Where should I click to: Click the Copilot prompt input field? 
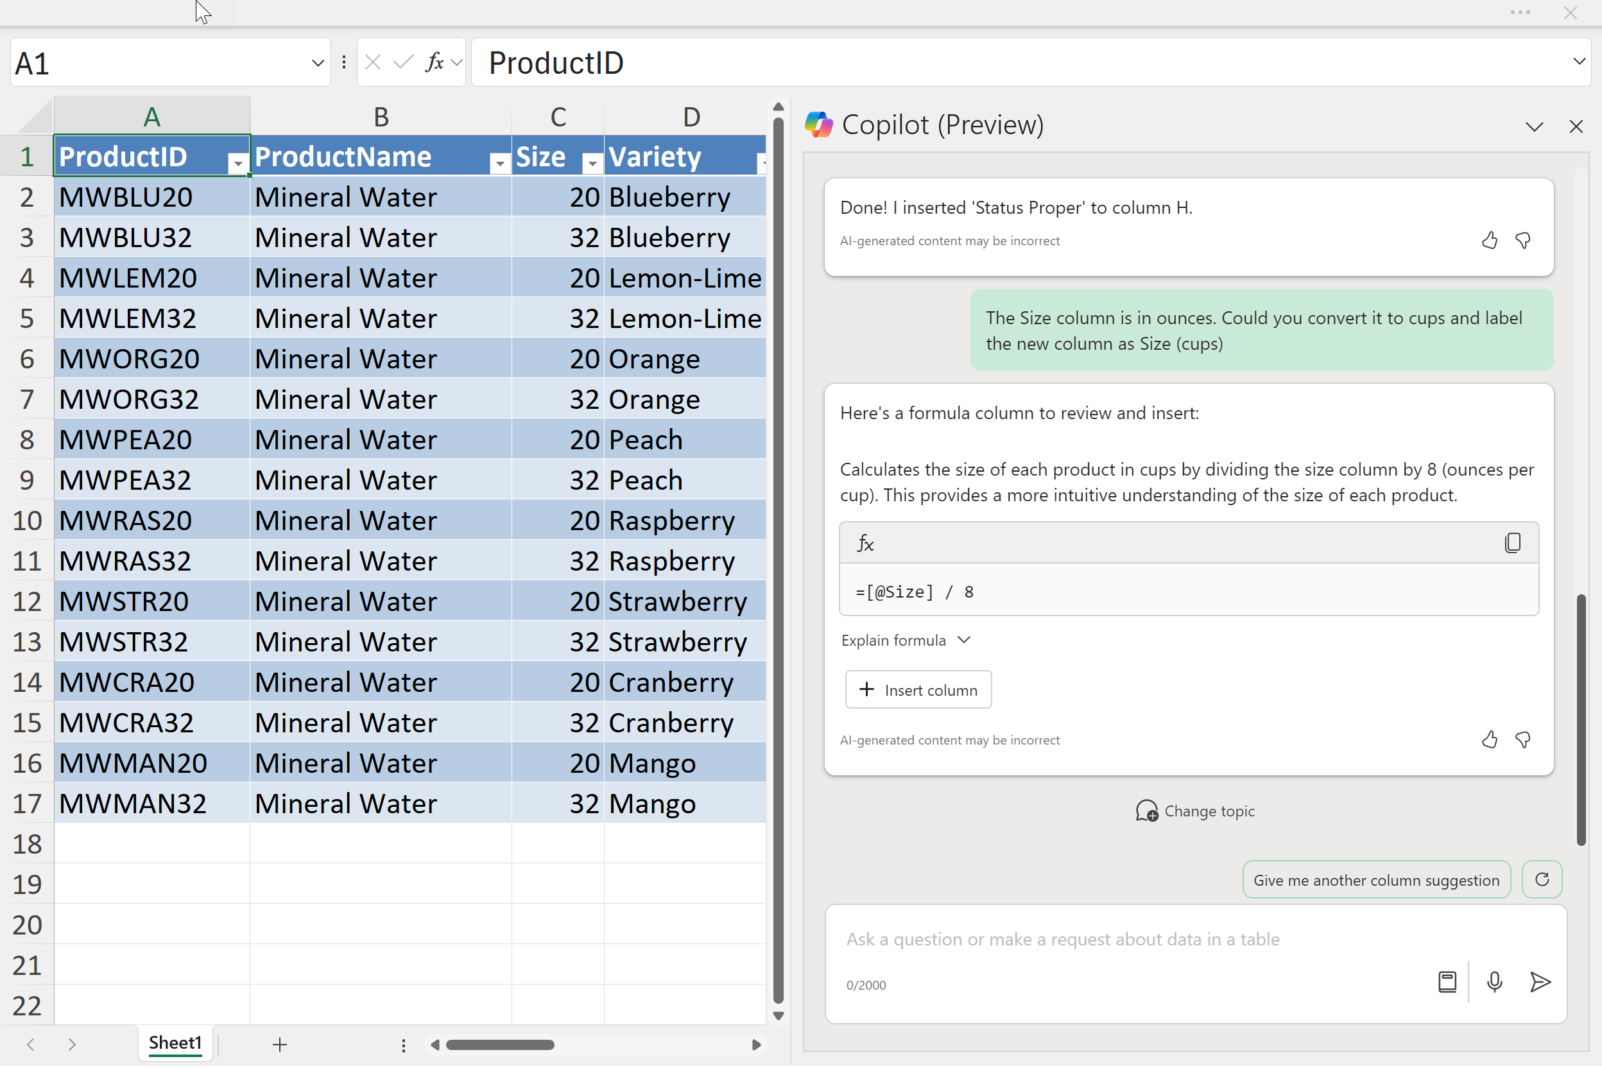1131,940
